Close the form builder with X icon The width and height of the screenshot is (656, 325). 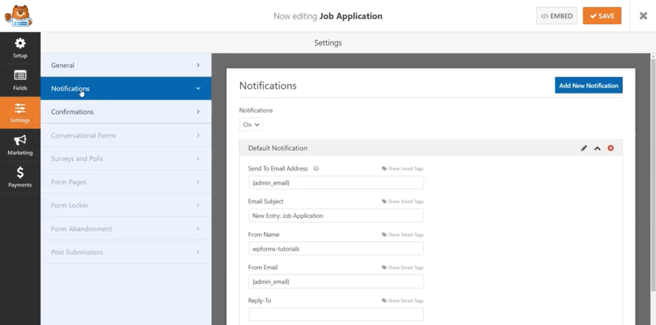coord(643,16)
